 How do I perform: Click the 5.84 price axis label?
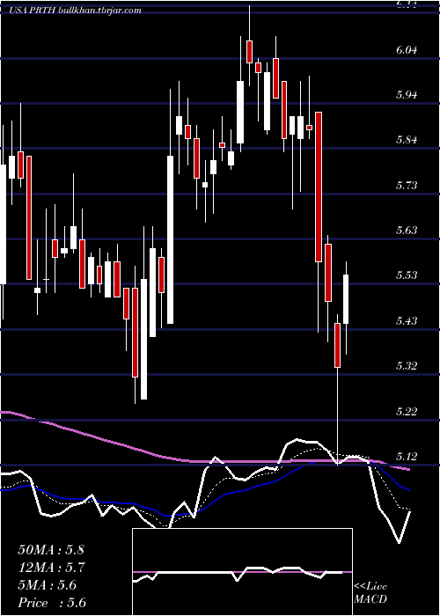407,140
